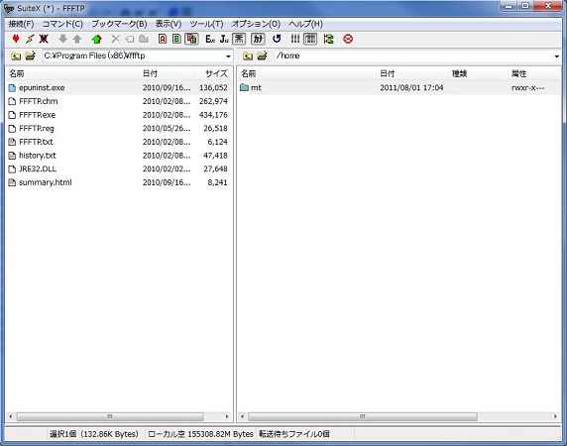This screenshot has height=446, width=567.
Task: Select Binary transfer mode icon B
Action: click(x=176, y=39)
